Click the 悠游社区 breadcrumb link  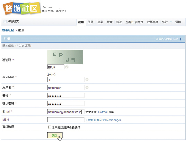coord(8,30)
